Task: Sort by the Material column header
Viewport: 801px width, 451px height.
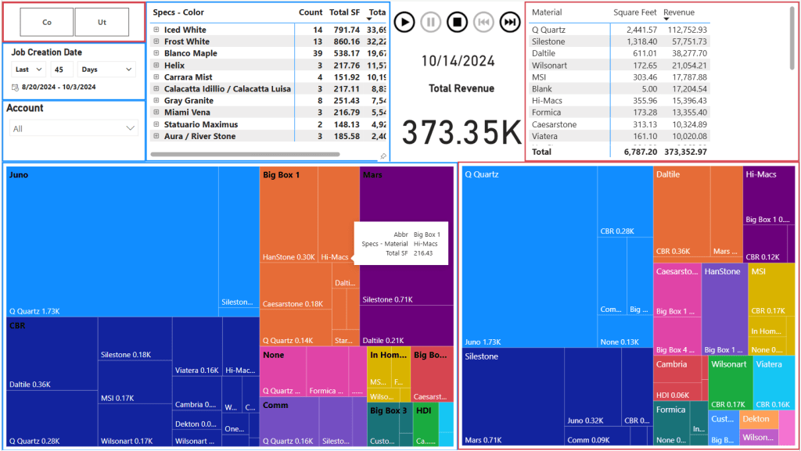Action: pos(547,13)
